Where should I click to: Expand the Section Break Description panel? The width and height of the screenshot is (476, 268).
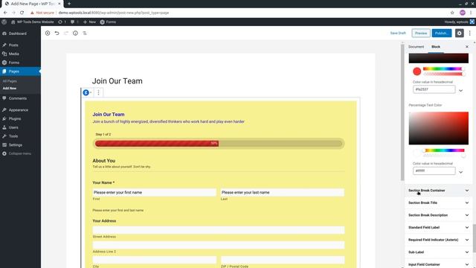438,215
